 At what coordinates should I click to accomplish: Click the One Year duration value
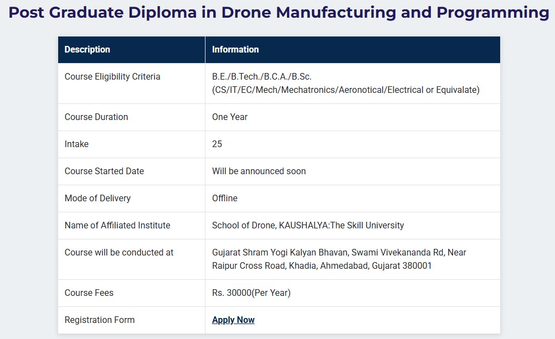(x=230, y=117)
